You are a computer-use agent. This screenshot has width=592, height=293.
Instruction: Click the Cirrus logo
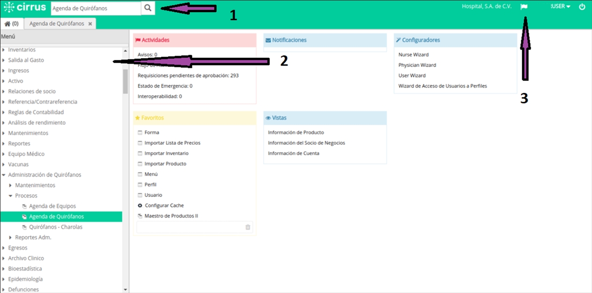click(x=24, y=7)
